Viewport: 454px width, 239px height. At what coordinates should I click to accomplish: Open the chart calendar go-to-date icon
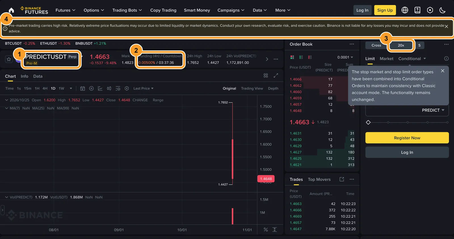pyautogui.click(x=83, y=88)
